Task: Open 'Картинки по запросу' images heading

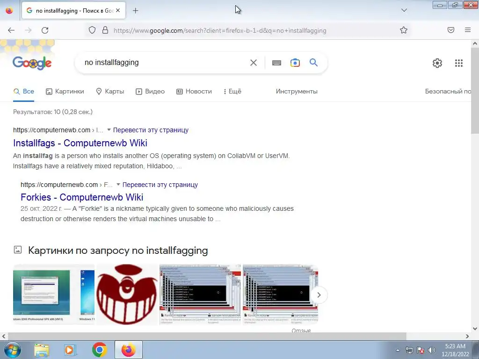Action: [x=118, y=251]
